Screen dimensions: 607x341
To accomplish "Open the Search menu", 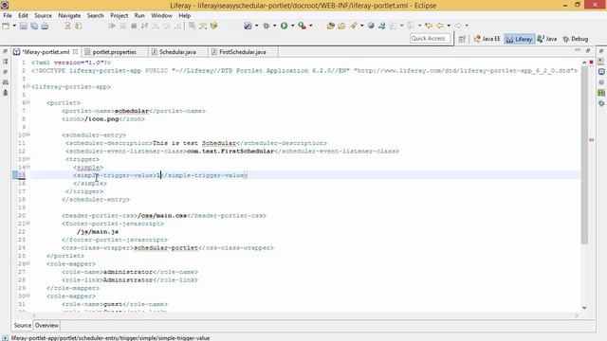I will pos(95,15).
